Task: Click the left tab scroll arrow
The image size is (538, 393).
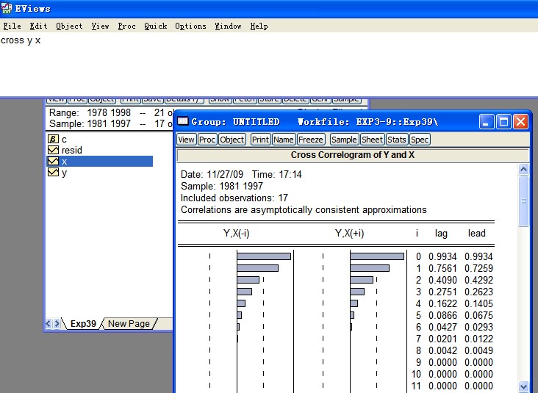Action: point(49,324)
